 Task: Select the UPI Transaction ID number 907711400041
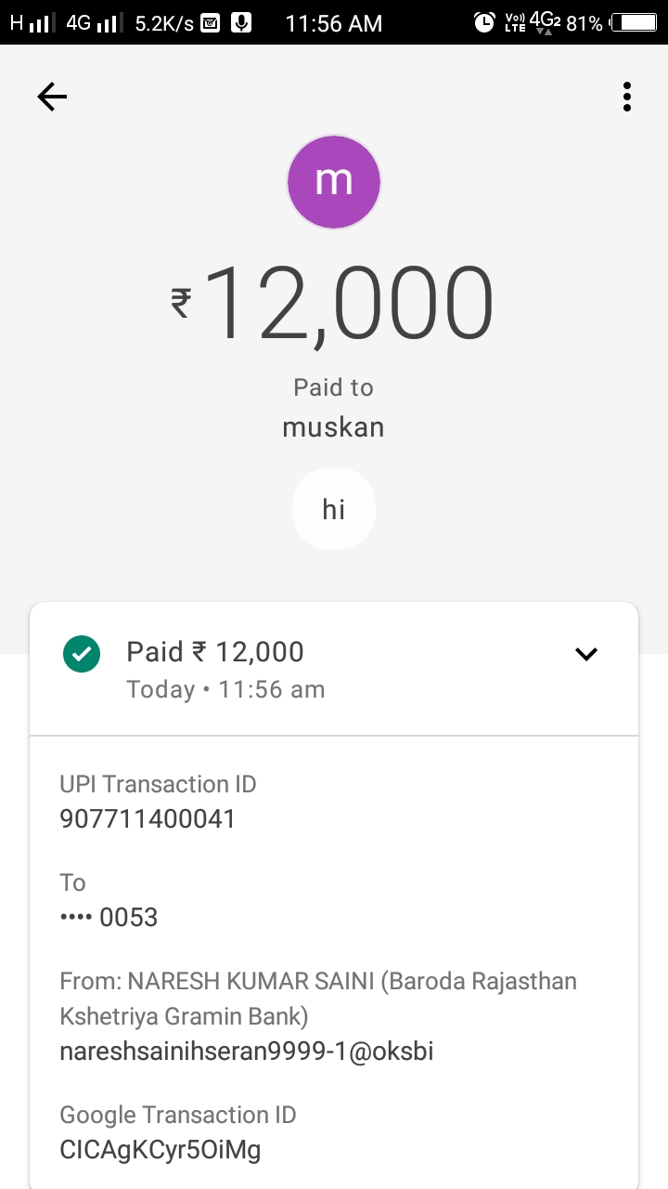click(148, 819)
